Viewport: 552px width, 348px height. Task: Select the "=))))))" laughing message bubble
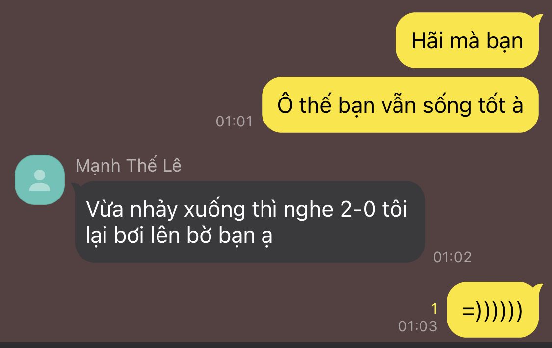pos(493,310)
